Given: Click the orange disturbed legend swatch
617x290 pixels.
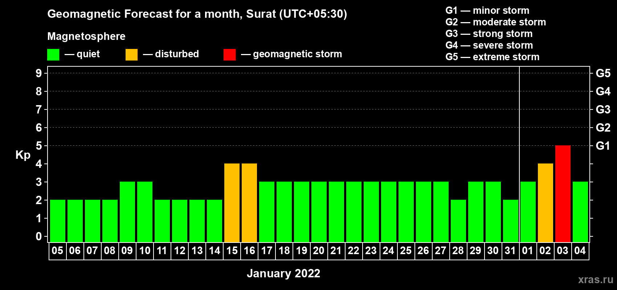Looking at the screenshot, I should 131,55.
